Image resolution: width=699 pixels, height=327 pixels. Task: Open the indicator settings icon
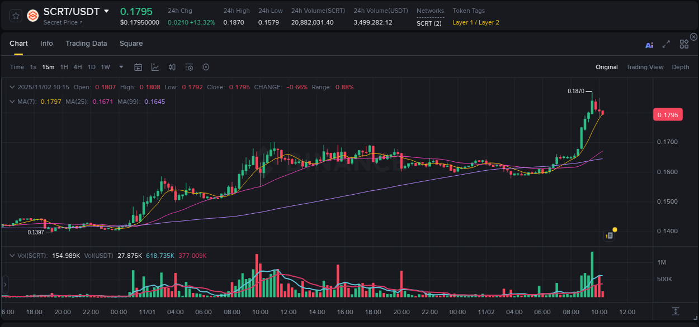pyautogui.click(x=189, y=67)
